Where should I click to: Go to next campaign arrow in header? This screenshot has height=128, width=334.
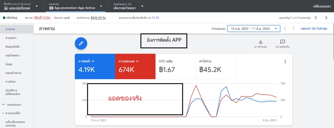point(326,18)
